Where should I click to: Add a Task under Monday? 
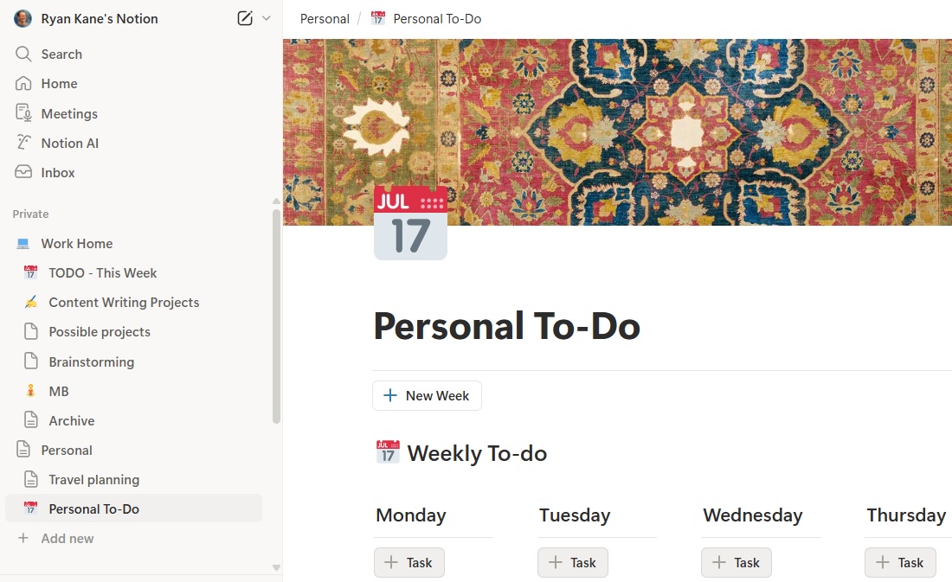pos(408,562)
